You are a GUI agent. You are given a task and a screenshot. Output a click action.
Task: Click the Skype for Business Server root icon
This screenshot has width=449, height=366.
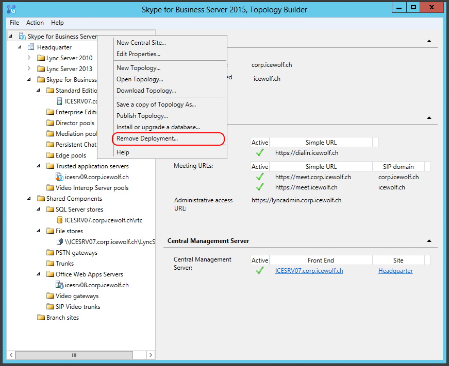pyautogui.click(x=22, y=36)
